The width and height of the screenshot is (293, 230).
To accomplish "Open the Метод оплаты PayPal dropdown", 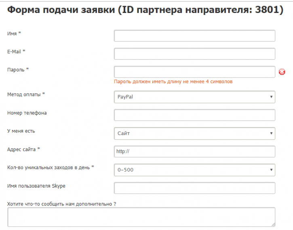I will pyautogui.click(x=194, y=97).
